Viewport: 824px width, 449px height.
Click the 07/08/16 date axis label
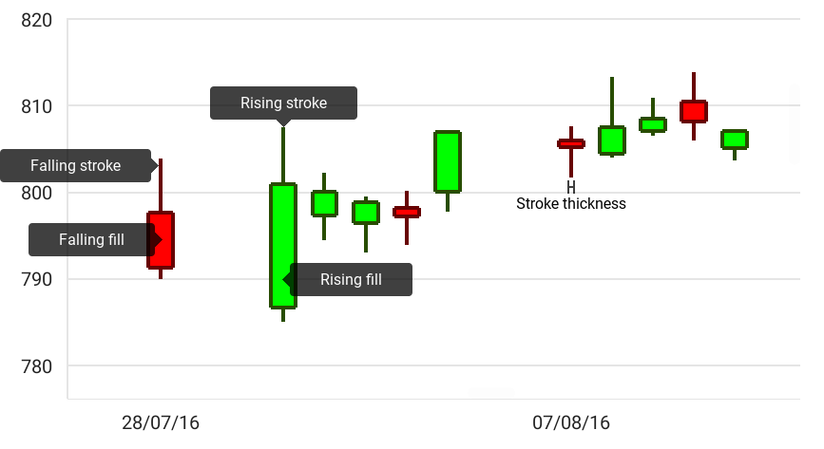pyautogui.click(x=571, y=422)
